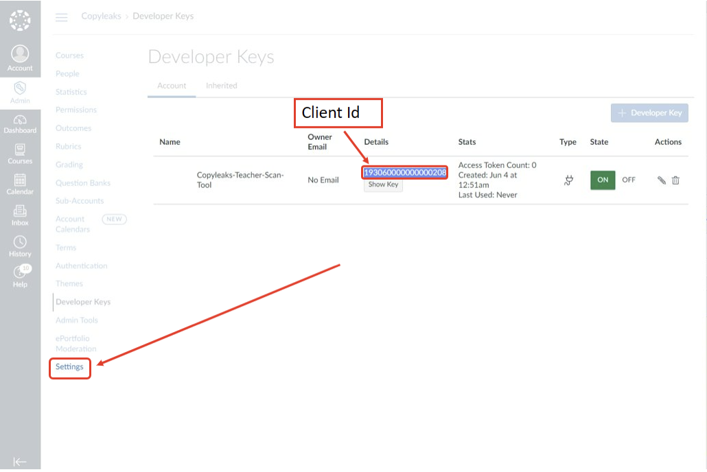
Task: Click the Developer Keys page heading
Action: pos(211,57)
